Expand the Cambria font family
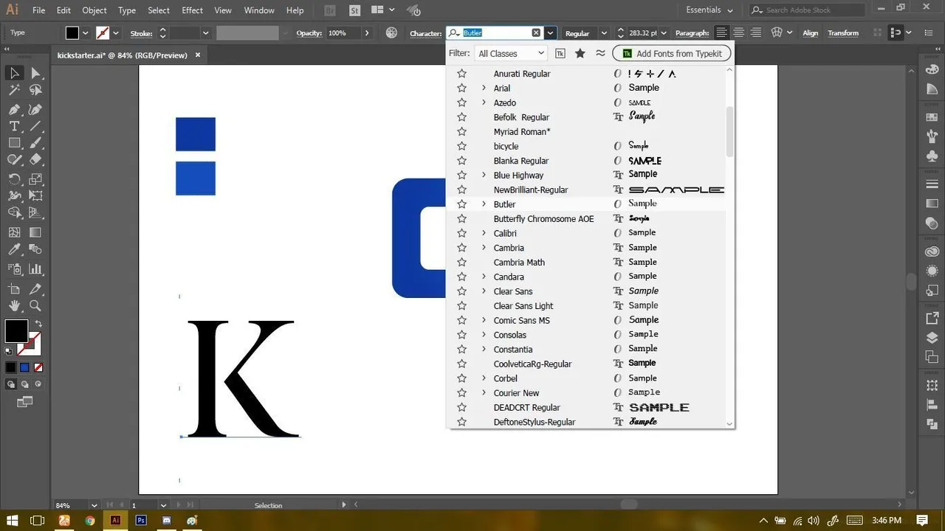945x531 pixels. coord(484,248)
